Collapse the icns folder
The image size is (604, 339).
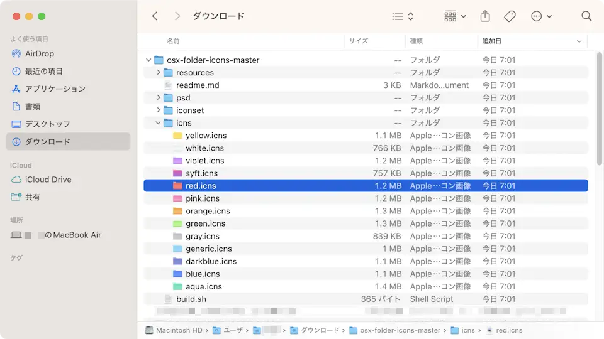(x=159, y=123)
